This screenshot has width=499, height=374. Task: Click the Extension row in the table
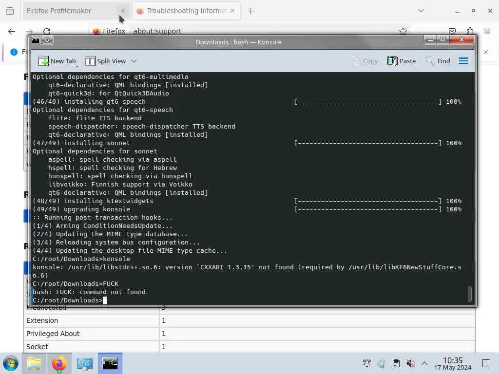point(249,320)
